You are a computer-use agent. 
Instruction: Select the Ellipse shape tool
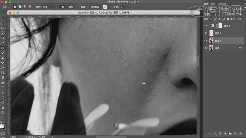pos(3,103)
